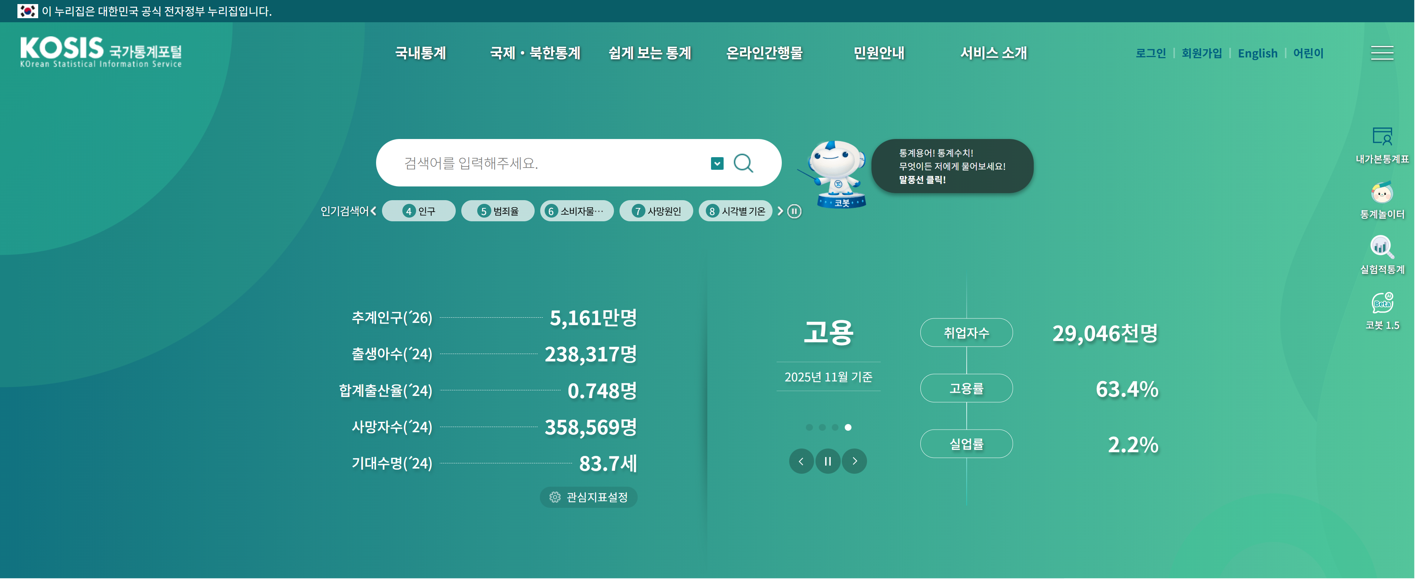This screenshot has height=579, width=1415.
Task: Show next popular search keywords
Action: pyautogui.click(x=780, y=211)
